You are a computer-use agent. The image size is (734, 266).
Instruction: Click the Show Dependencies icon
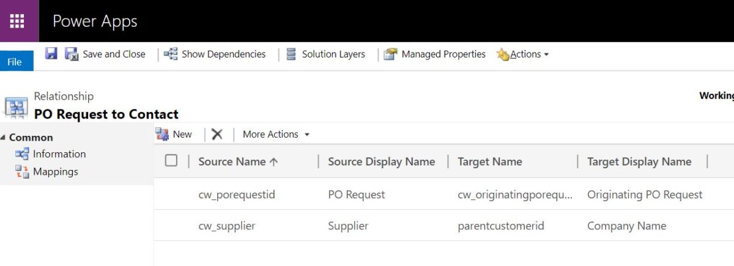171,54
